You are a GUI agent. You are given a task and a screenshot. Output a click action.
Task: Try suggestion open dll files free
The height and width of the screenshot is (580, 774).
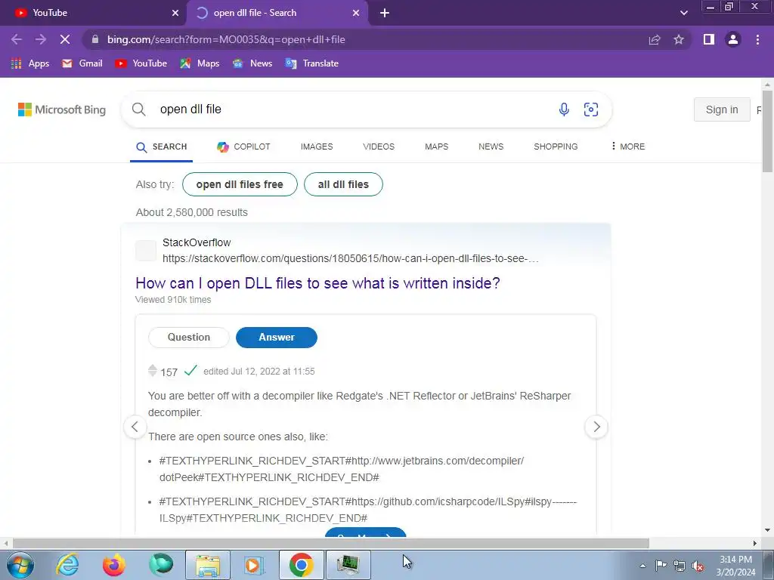(240, 184)
